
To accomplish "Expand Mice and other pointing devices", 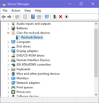I will click(8, 74).
